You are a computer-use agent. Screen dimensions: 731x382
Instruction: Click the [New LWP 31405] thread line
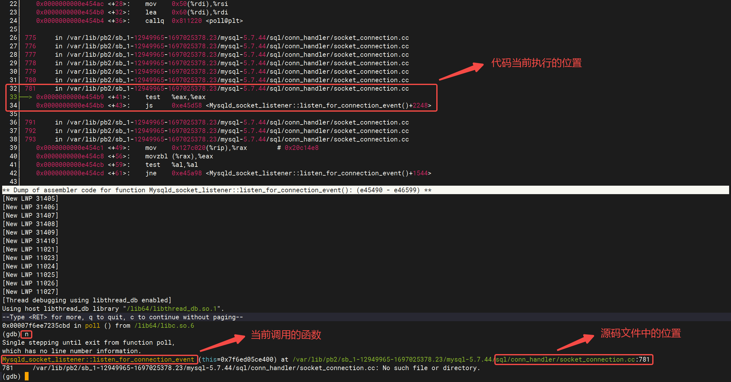pyautogui.click(x=30, y=199)
